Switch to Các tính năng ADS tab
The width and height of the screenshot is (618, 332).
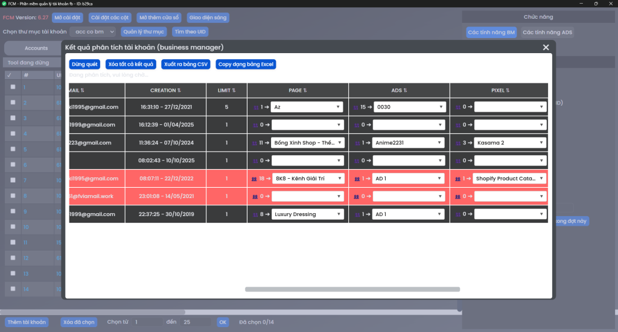[547, 32]
